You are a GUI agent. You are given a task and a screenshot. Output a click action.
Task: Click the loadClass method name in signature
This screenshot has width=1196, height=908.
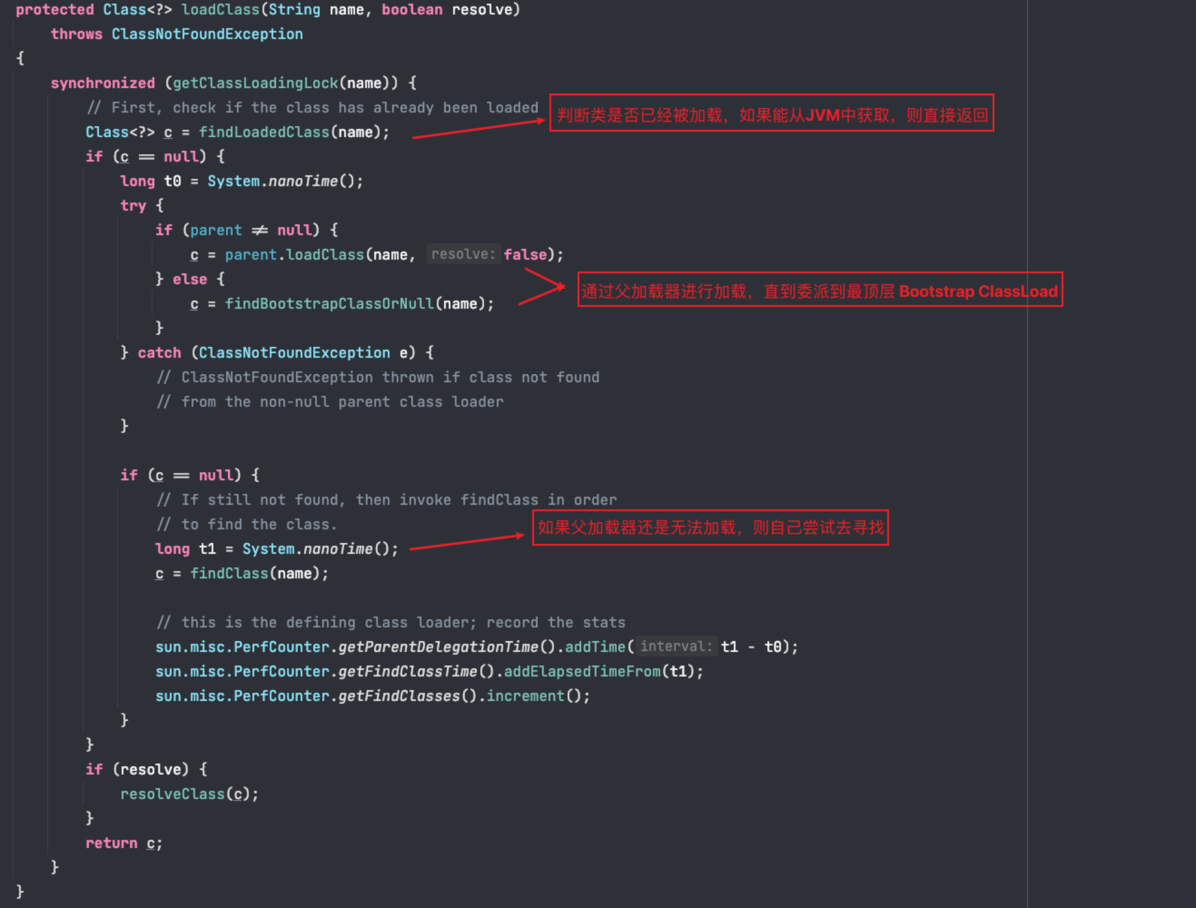tap(221, 10)
